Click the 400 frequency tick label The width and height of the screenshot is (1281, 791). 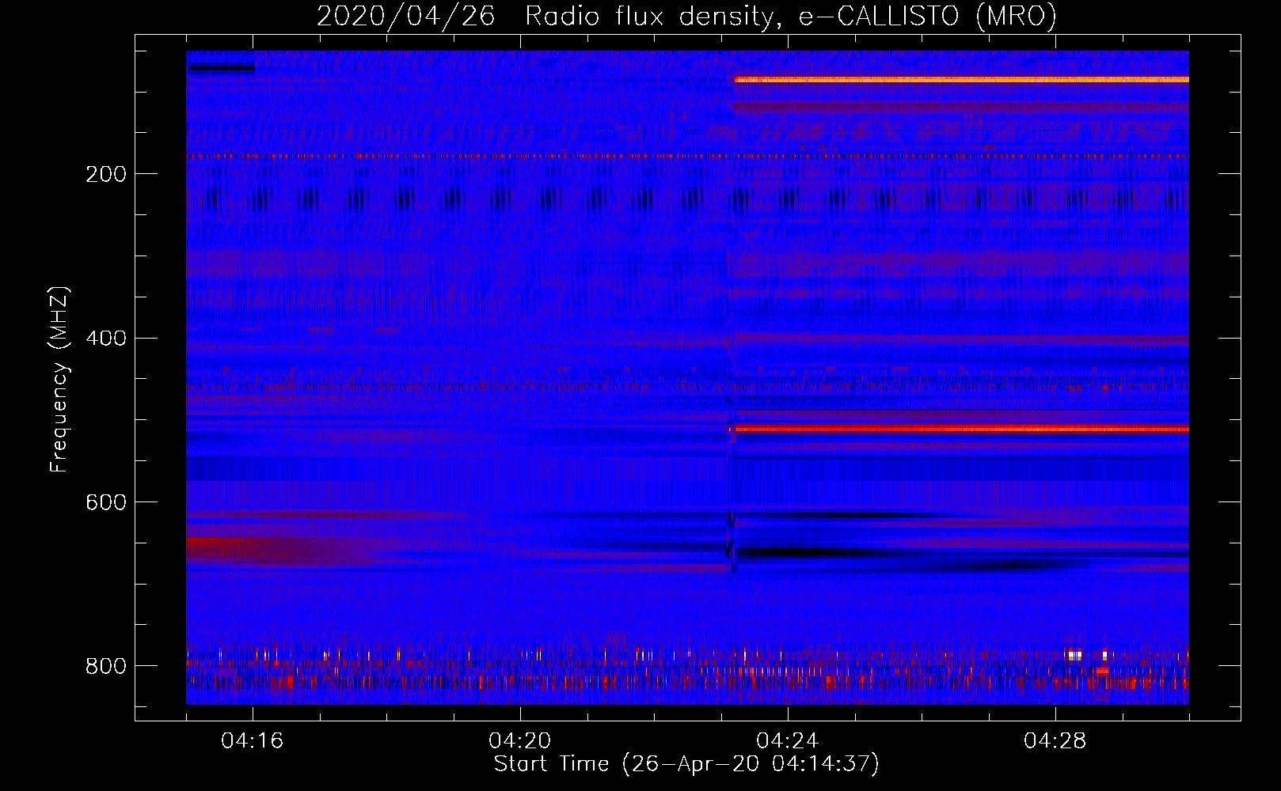106,339
